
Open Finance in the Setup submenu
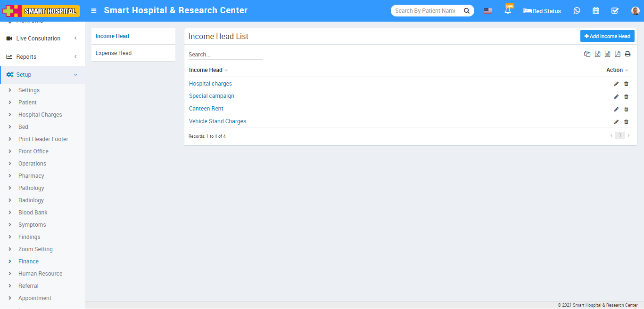tap(28, 261)
